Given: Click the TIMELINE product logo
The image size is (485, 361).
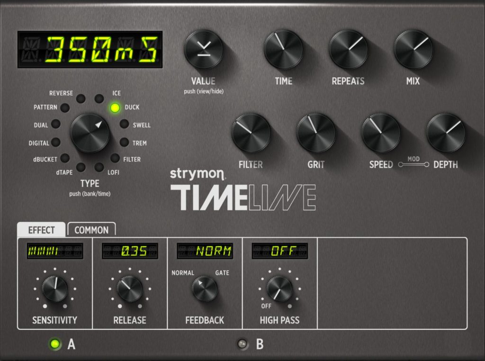Looking at the screenshot, I should (x=243, y=198).
